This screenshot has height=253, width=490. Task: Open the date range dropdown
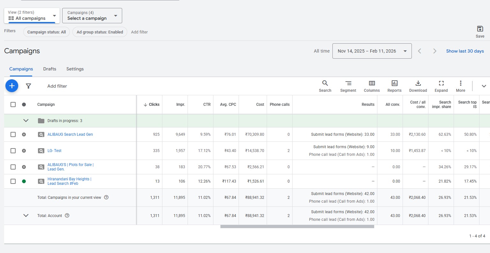[x=372, y=51]
